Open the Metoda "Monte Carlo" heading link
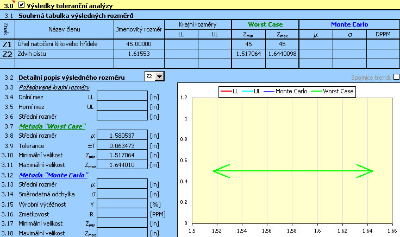 pyautogui.click(x=54, y=175)
